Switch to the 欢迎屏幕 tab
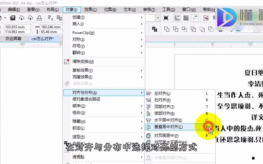The height and width of the screenshot is (164, 263). pyautogui.click(x=13, y=39)
